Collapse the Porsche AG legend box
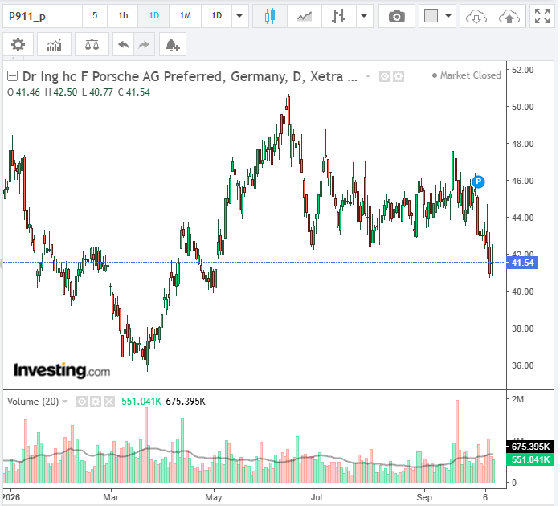This screenshot has width=560, height=506. [x=13, y=76]
